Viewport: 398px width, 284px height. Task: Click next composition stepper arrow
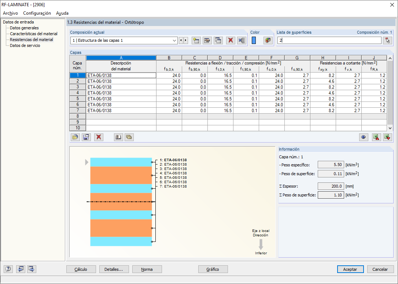click(186, 40)
